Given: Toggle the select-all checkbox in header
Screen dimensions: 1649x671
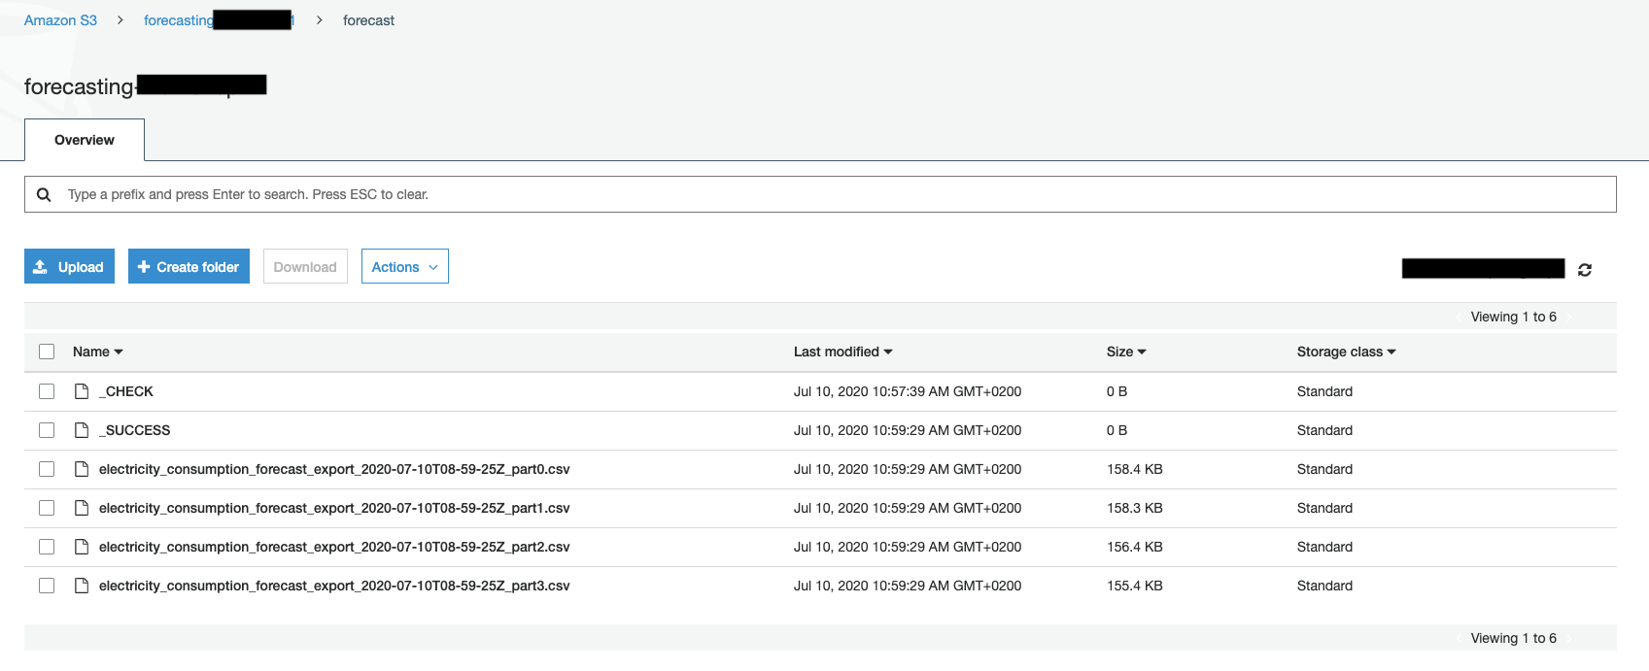Looking at the screenshot, I should click(47, 352).
